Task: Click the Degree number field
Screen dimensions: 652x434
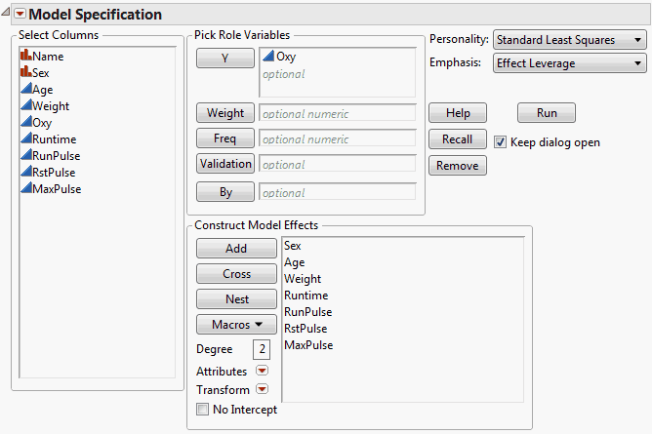Action: point(262,349)
